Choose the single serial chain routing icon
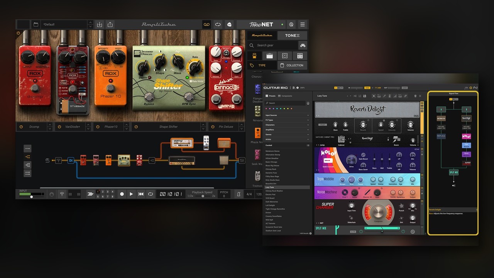This screenshot has height=278, width=494. (x=27, y=148)
